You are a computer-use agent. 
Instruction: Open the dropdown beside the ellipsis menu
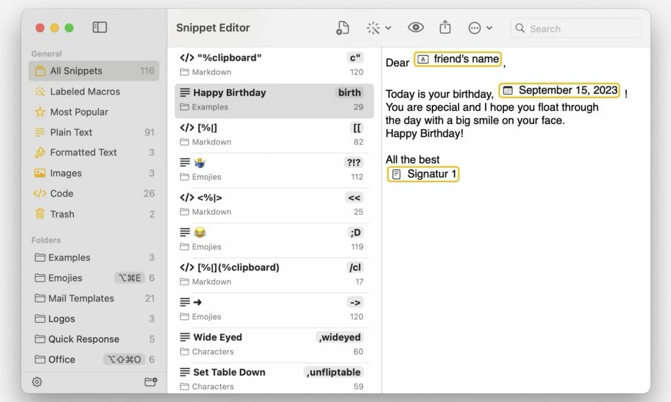pos(489,28)
